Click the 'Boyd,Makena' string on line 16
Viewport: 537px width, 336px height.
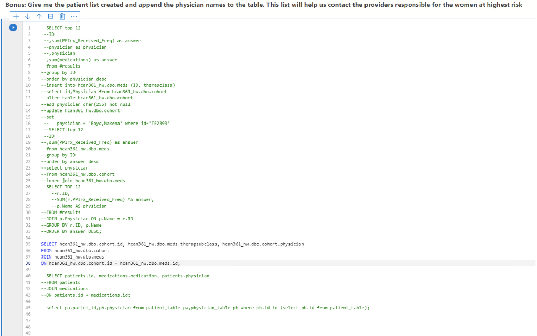click(x=105, y=124)
